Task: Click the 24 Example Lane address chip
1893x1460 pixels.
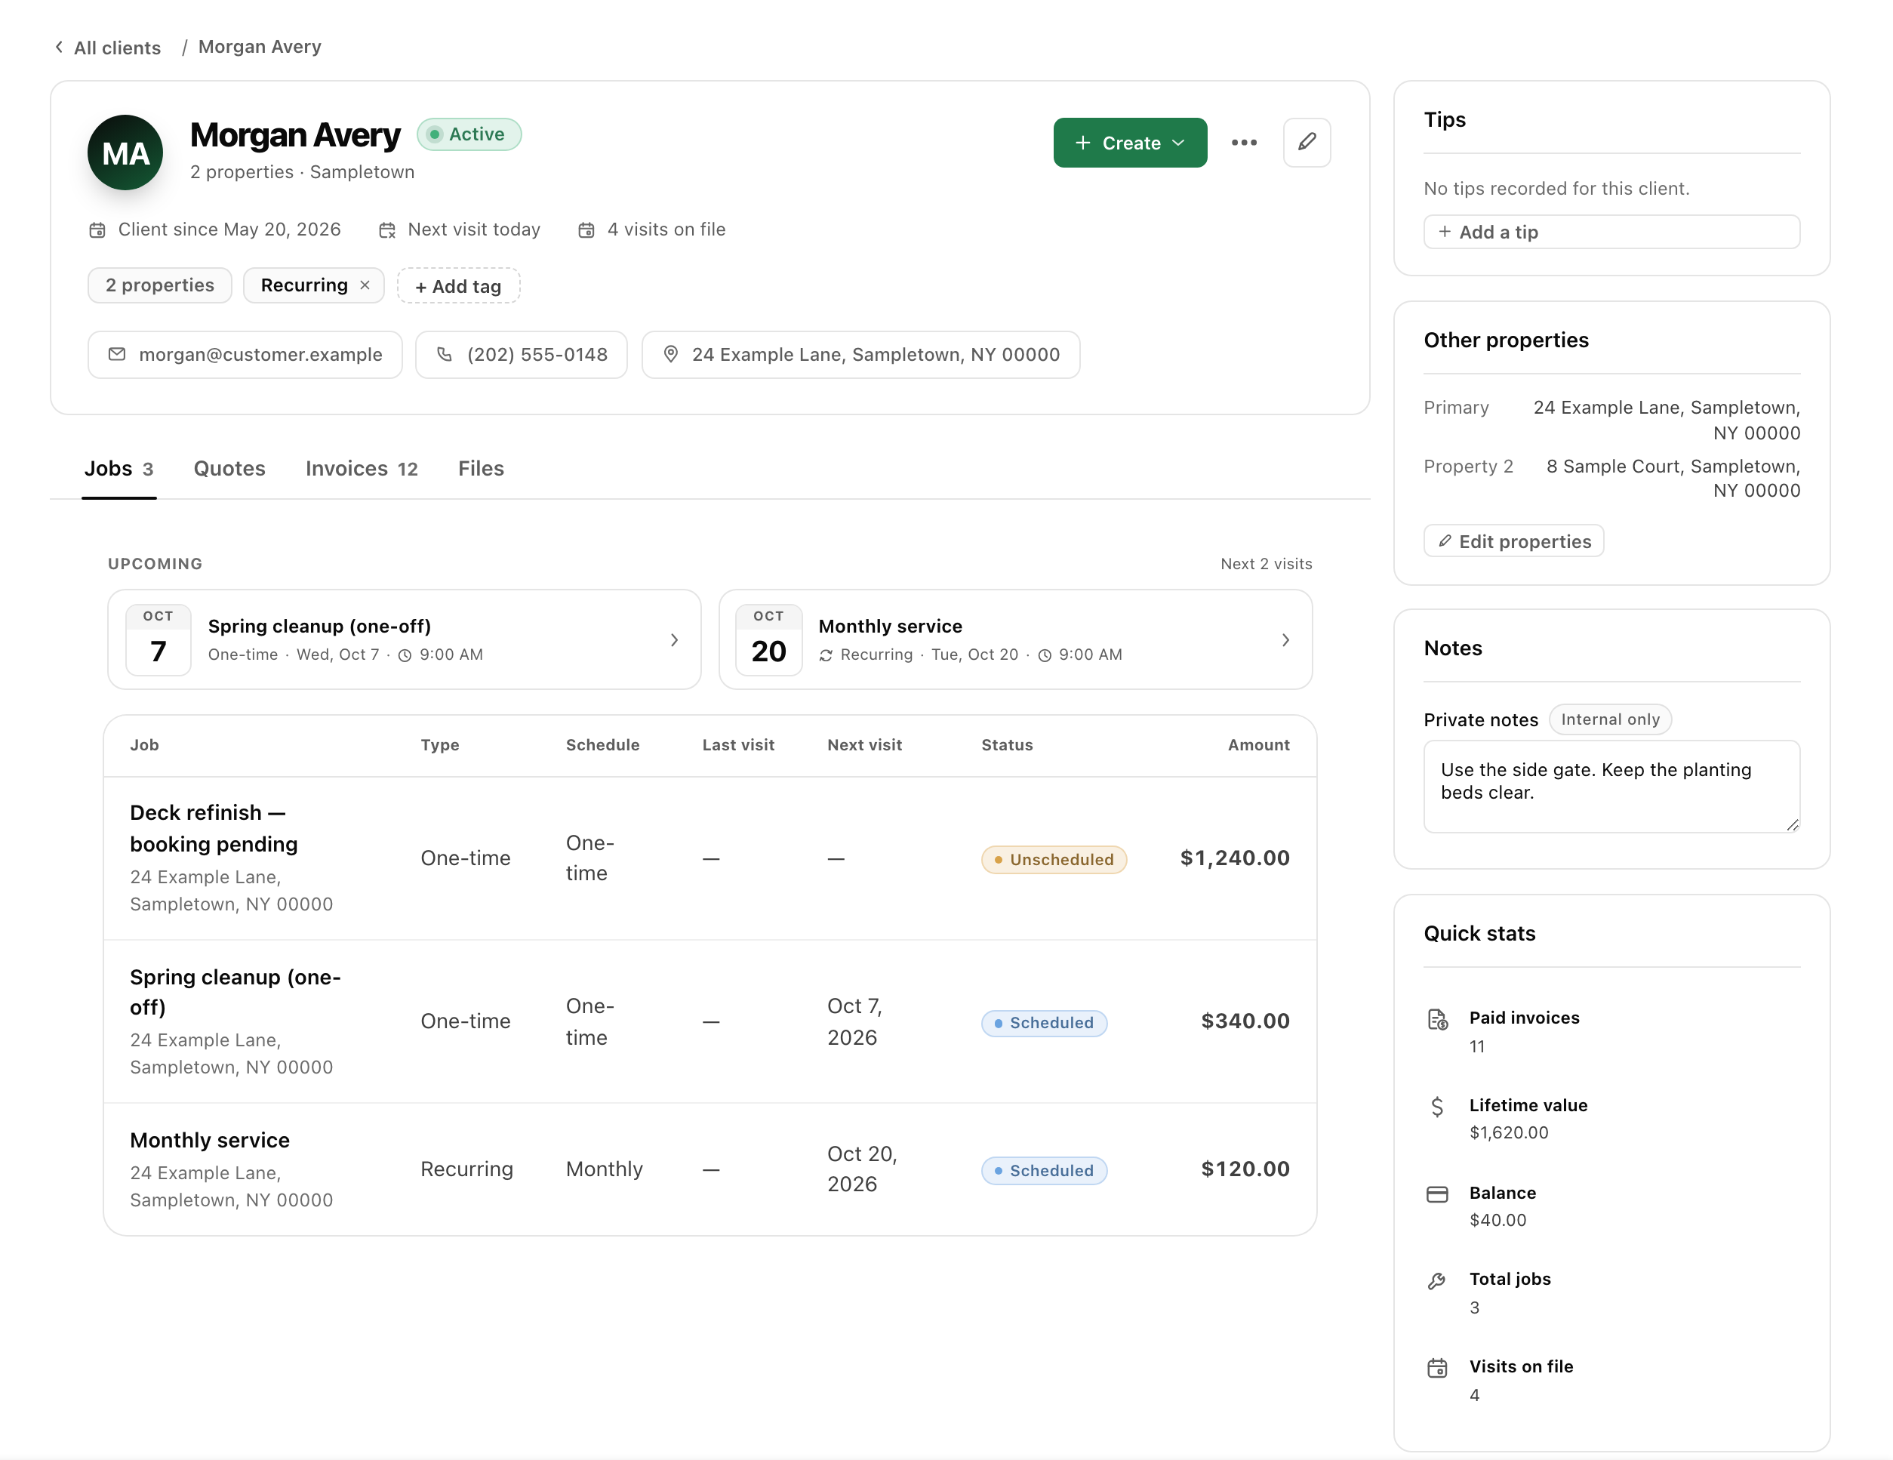Action: pos(860,355)
